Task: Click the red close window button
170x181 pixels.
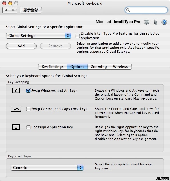Action: click(4, 3)
